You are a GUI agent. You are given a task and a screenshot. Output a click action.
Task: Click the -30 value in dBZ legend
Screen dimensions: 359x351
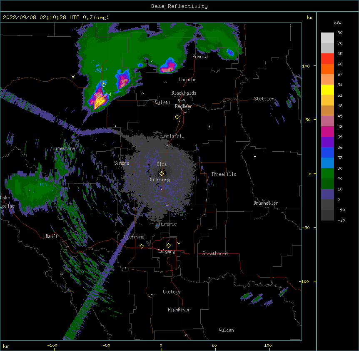[x=341, y=220]
